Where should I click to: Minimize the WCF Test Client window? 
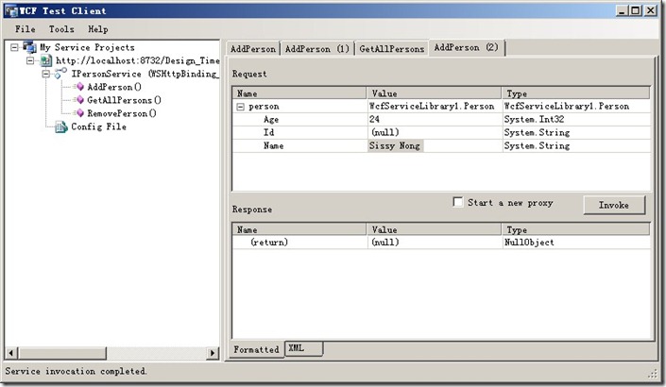coord(622,10)
